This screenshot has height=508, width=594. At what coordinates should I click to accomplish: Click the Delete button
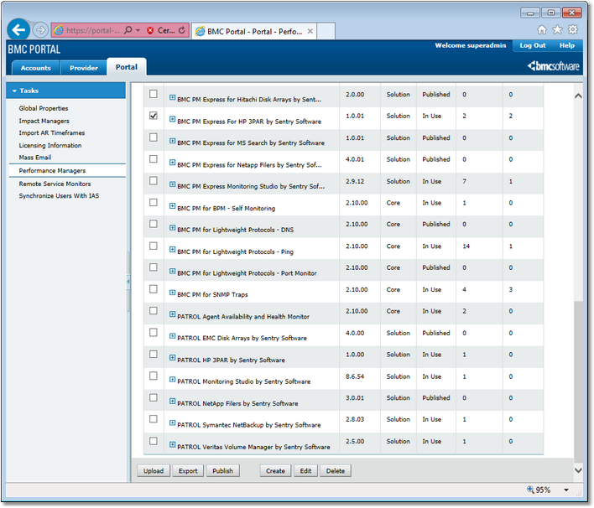336,471
